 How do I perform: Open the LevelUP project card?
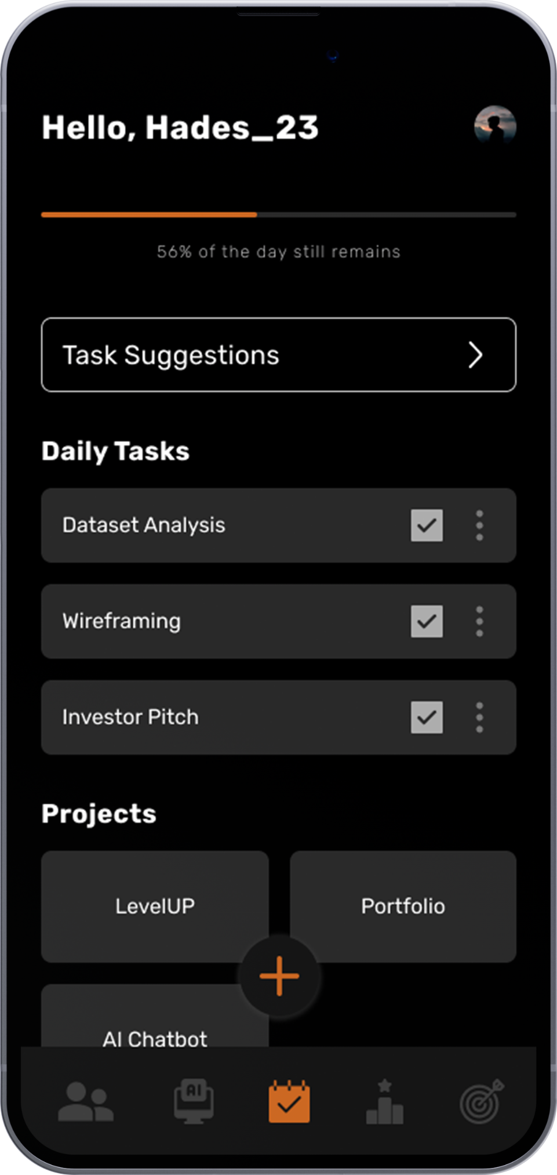click(x=155, y=906)
